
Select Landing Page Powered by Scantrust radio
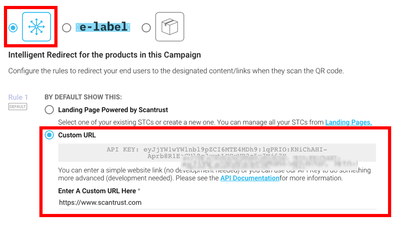[x=49, y=110]
